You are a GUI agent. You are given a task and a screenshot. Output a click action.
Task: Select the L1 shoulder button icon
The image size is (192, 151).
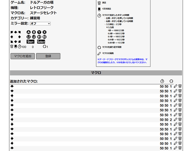(28, 37)
